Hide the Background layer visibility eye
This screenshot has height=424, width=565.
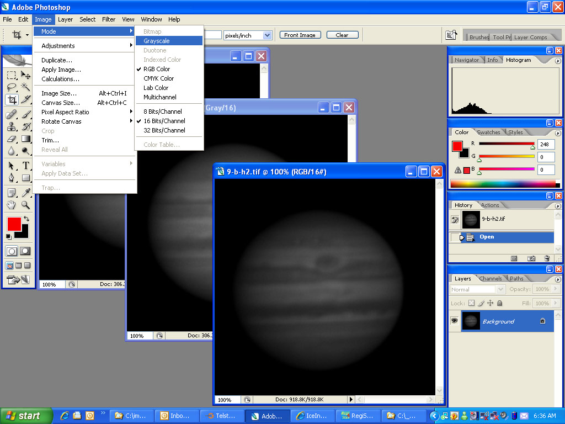pos(455,321)
